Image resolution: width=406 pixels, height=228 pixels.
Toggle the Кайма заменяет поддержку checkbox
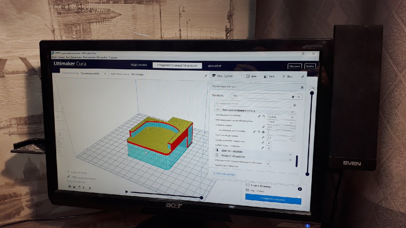tap(269, 143)
